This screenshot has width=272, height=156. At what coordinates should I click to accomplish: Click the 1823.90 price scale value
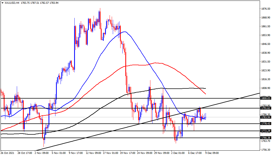[x=266, y=71]
